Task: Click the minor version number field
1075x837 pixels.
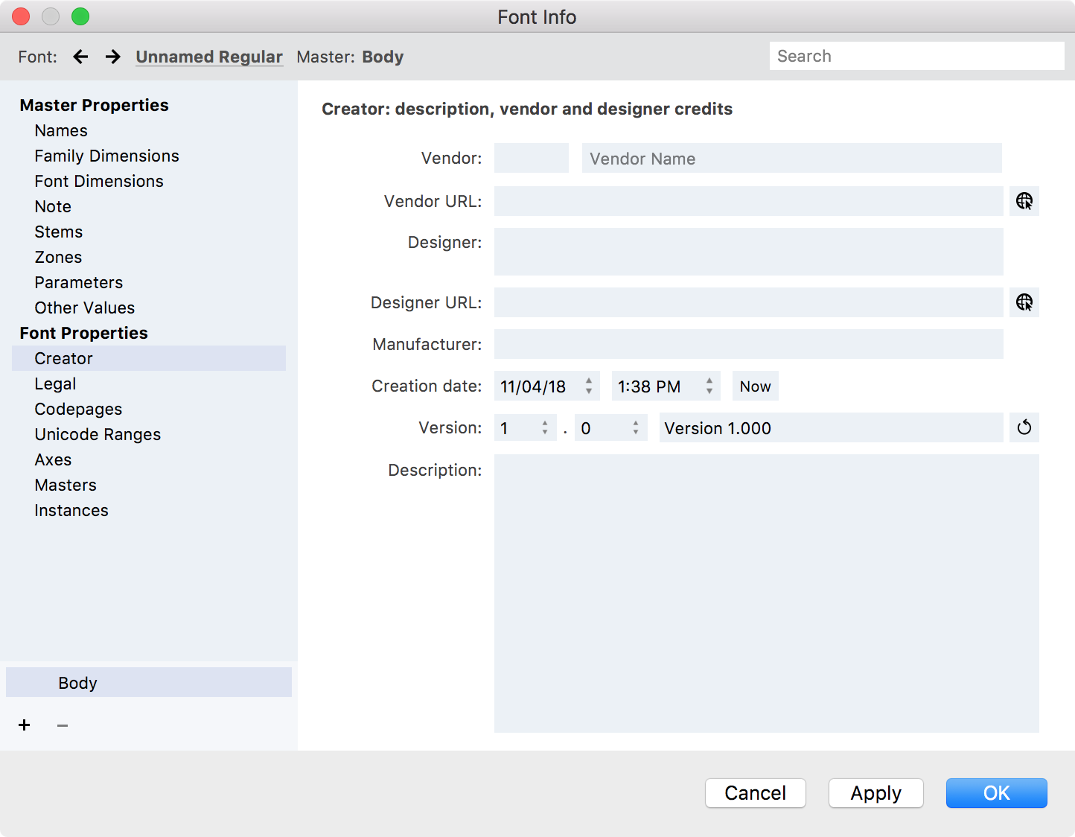Action: click(x=611, y=427)
